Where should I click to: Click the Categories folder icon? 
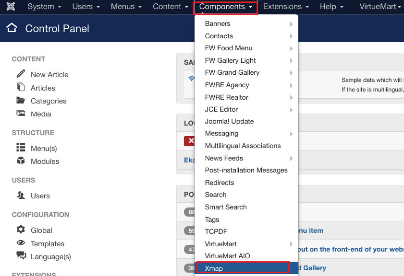[21, 101]
